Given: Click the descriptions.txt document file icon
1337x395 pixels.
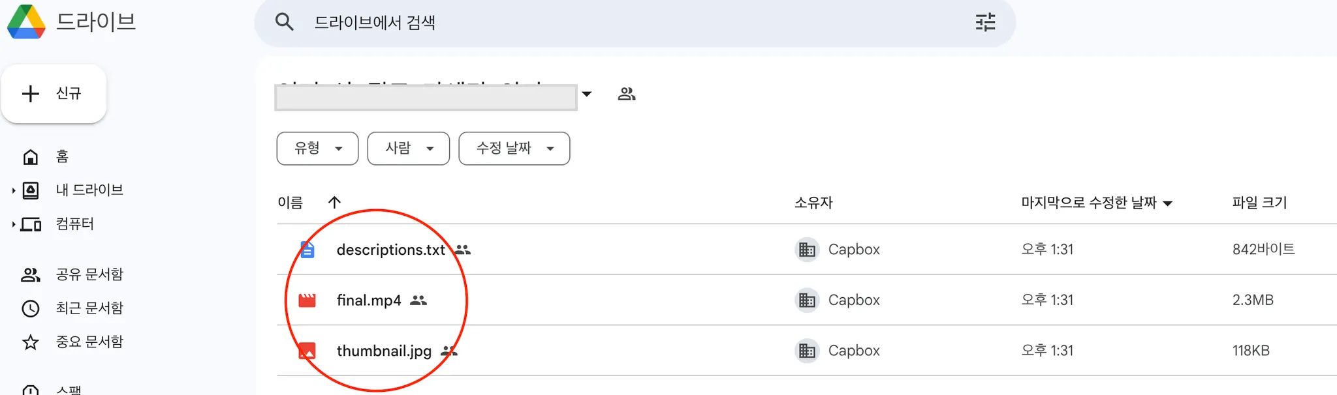Looking at the screenshot, I should (x=307, y=250).
